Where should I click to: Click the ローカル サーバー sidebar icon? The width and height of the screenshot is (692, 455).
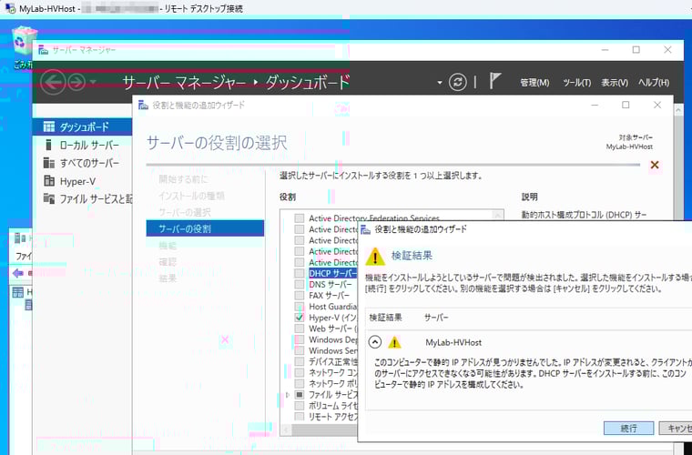click(48, 145)
